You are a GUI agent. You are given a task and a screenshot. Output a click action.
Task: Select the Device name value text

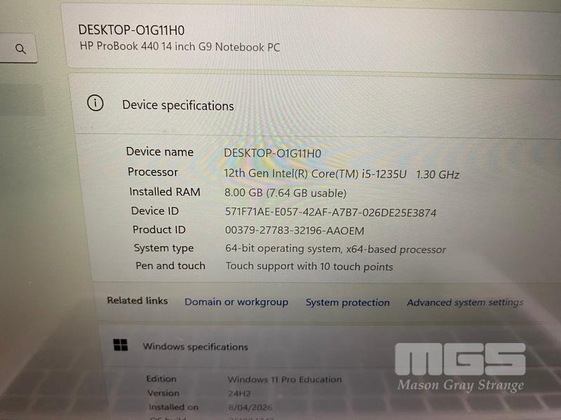(x=272, y=153)
